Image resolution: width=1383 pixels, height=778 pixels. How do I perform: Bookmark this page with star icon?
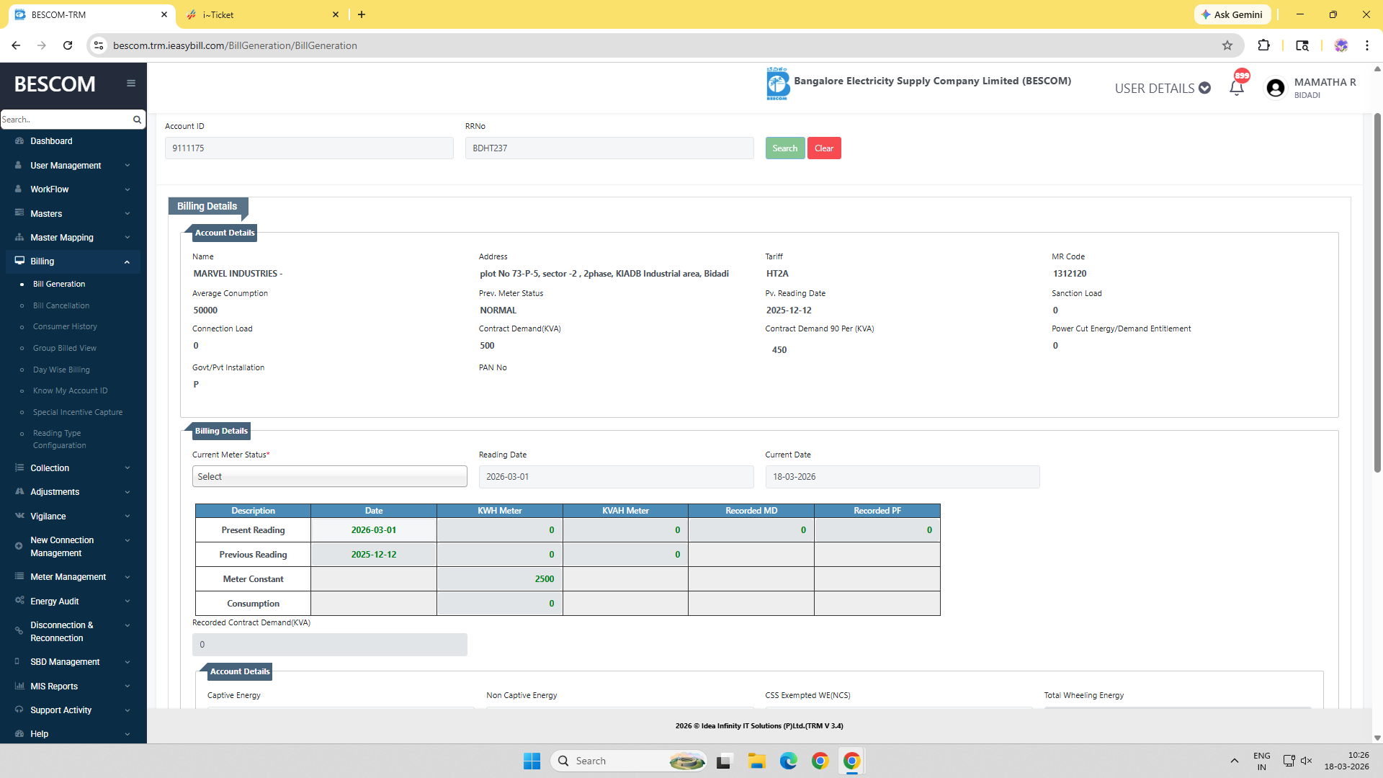(1227, 45)
